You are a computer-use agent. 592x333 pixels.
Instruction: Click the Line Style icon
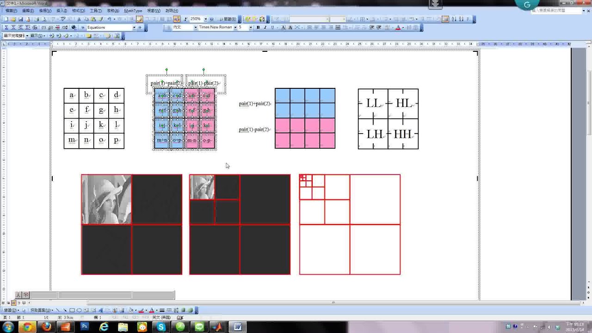coord(163,310)
